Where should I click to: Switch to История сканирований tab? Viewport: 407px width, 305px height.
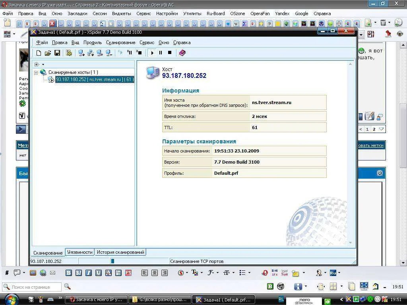(x=120, y=252)
